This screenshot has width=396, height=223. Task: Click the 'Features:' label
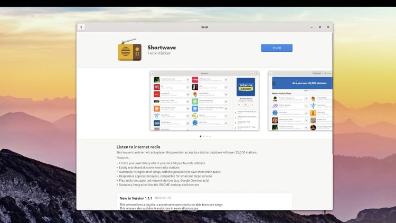[122, 158]
